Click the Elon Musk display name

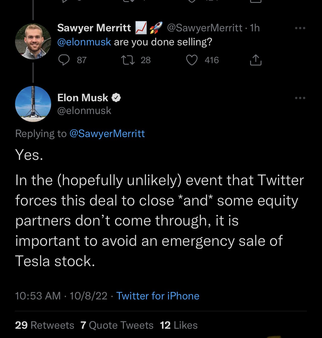[83, 98]
